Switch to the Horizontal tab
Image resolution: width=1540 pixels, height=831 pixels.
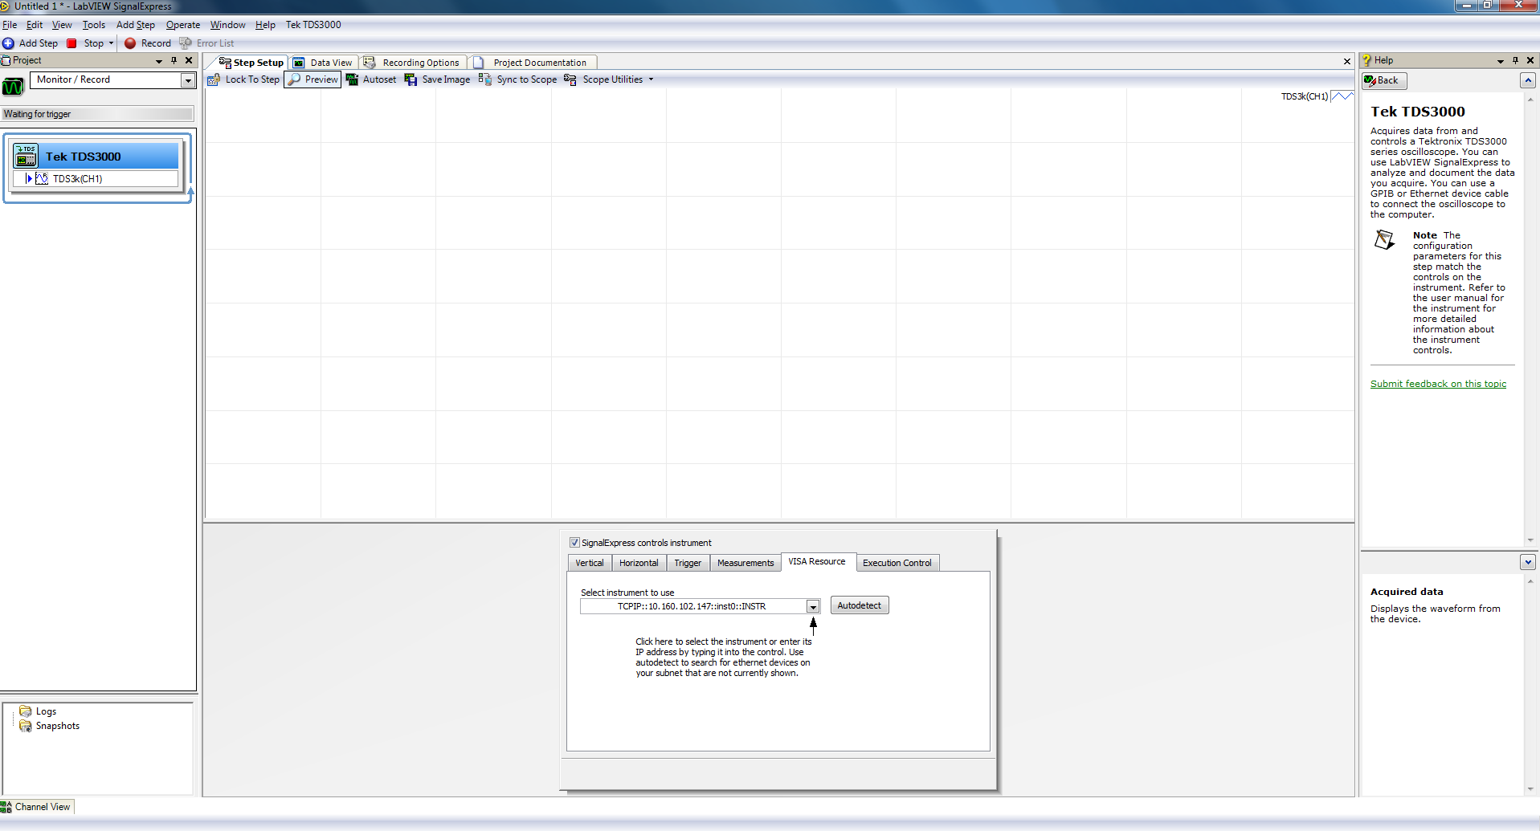pos(639,563)
